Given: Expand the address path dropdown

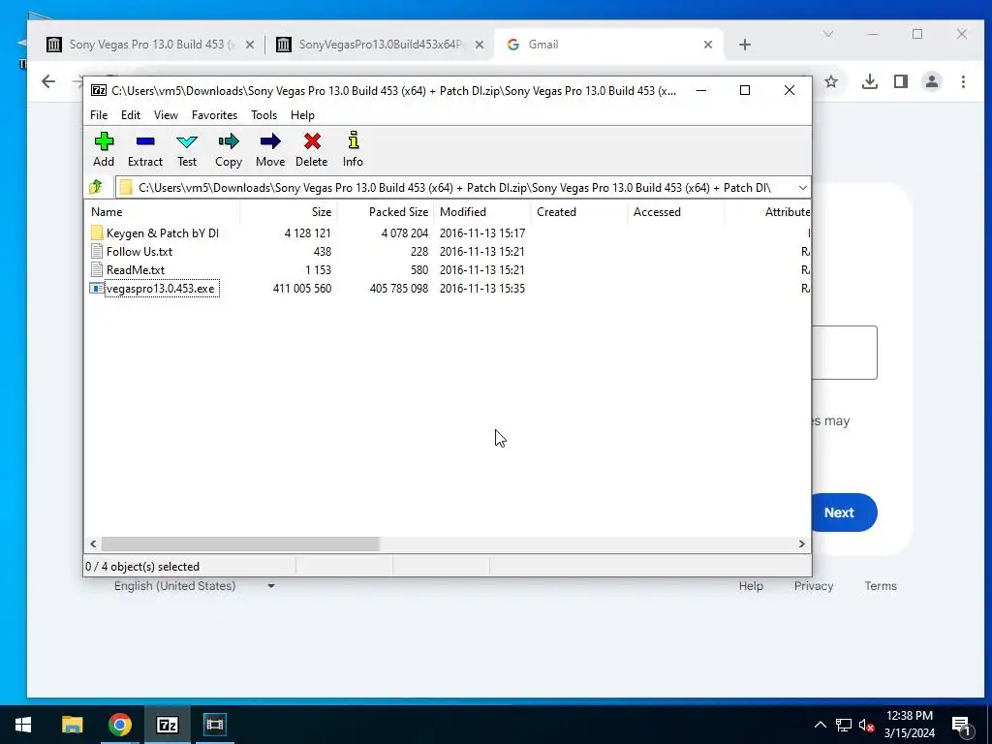Looking at the screenshot, I should click(x=802, y=187).
